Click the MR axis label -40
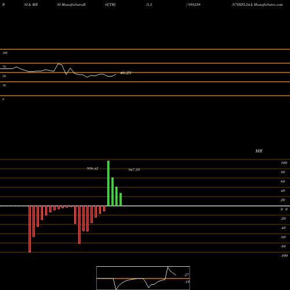 (x=283, y=228)
